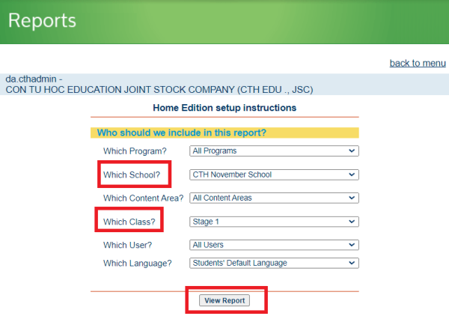Viewport: 449px width, 316px height.
Task: Click the 'Which Language?' label
Action: pyautogui.click(x=138, y=263)
